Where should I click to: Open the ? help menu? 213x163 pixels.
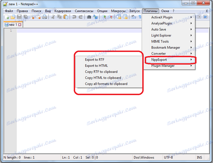(173, 11)
